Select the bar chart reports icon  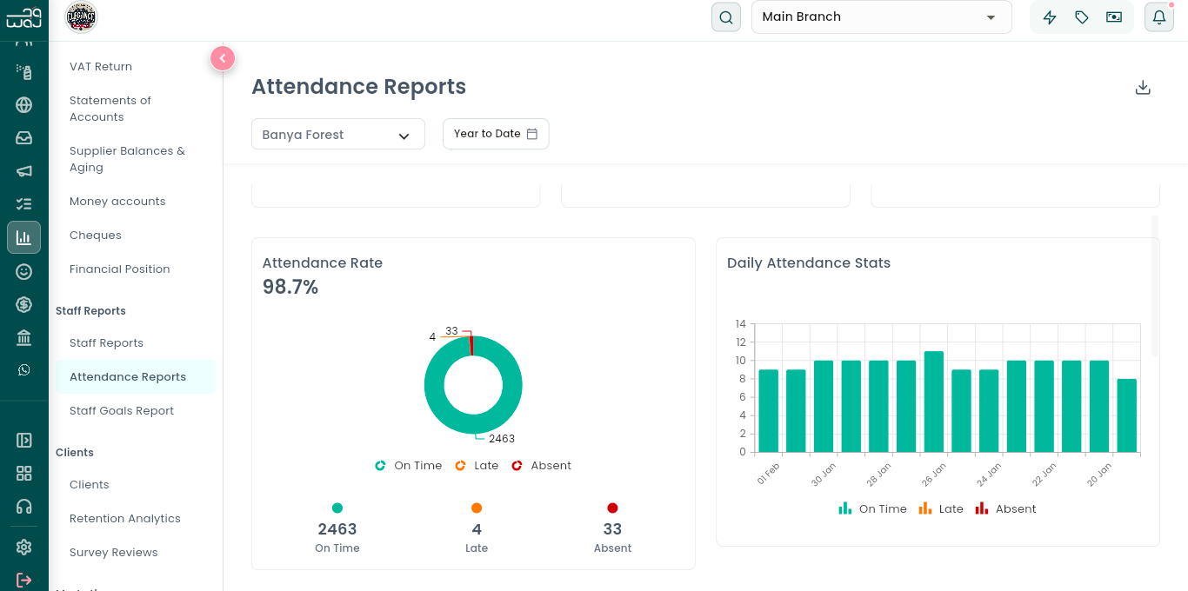pyautogui.click(x=24, y=237)
